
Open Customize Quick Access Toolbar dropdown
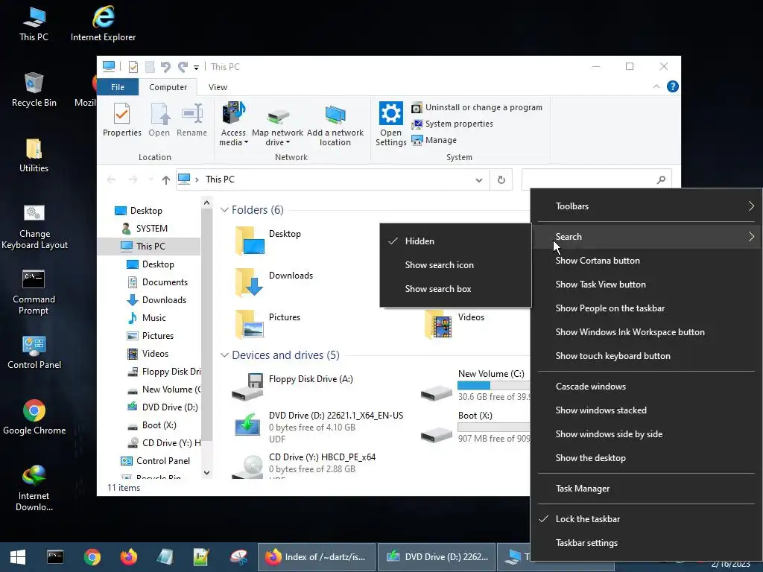[x=196, y=67]
